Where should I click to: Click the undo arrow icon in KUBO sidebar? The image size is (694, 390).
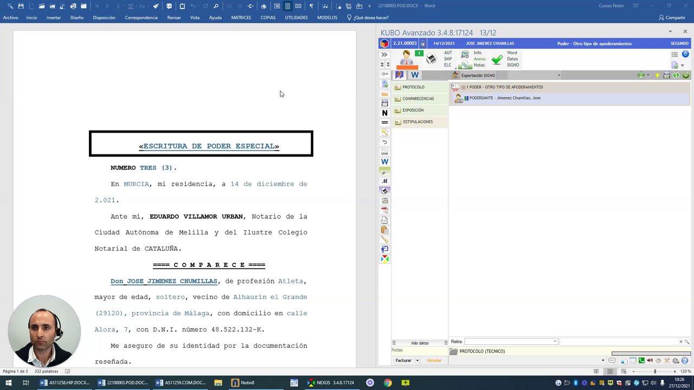(x=384, y=142)
